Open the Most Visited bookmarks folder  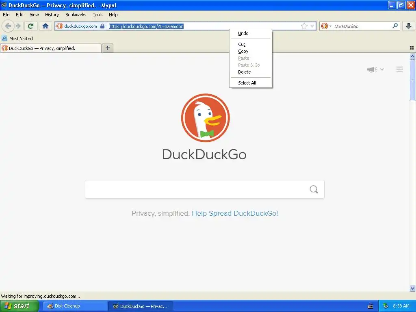(17, 39)
